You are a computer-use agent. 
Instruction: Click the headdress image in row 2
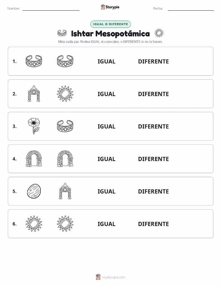pyautogui.click(x=34, y=94)
